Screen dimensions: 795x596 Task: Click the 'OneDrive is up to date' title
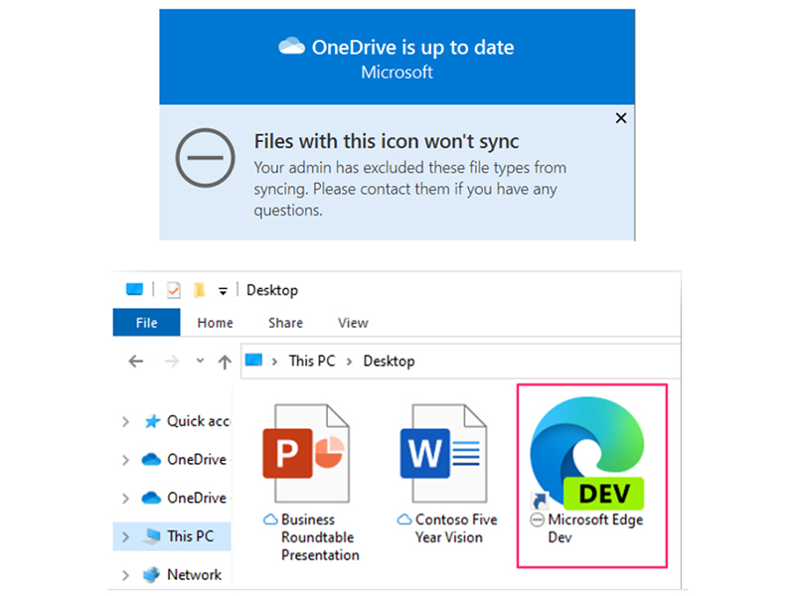[x=412, y=48]
